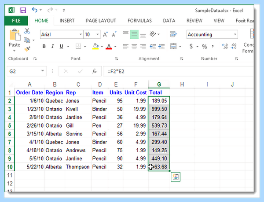This screenshot has height=202, width=264.
Task: Align text right
Action: point(143,46)
